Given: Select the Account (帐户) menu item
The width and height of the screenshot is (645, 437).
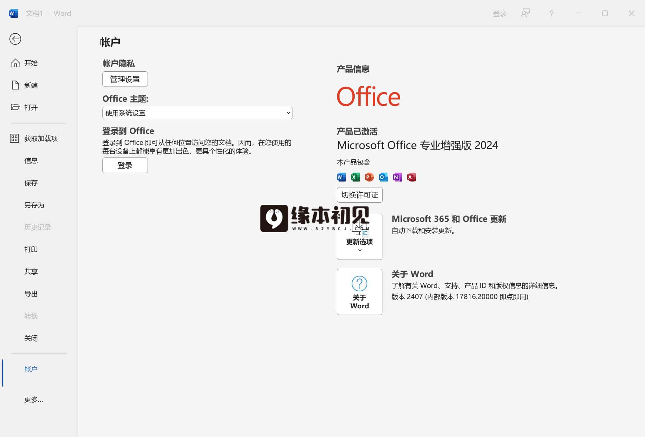Looking at the screenshot, I should pyautogui.click(x=31, y=369).
